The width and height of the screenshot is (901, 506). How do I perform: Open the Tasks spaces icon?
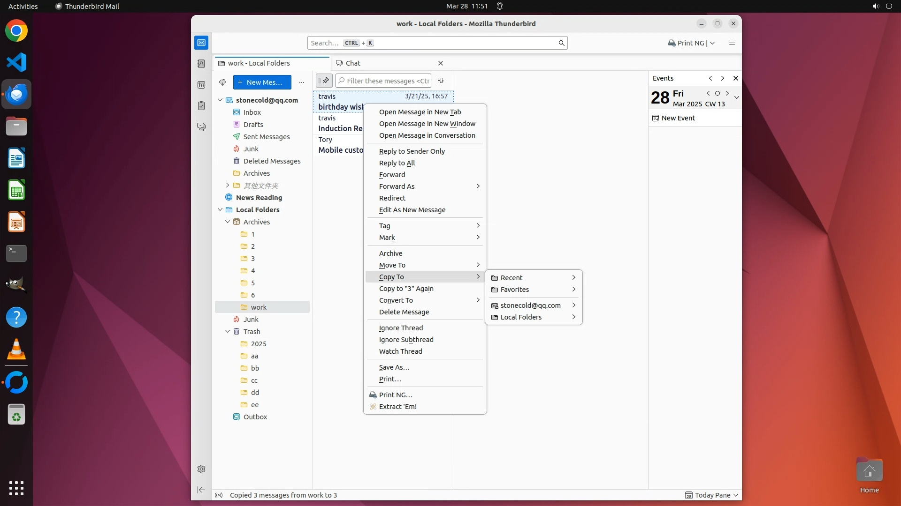(201, 106)
